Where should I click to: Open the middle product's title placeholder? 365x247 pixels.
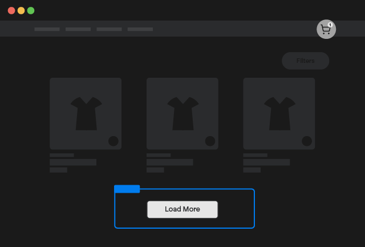click(x=170, y=162)
